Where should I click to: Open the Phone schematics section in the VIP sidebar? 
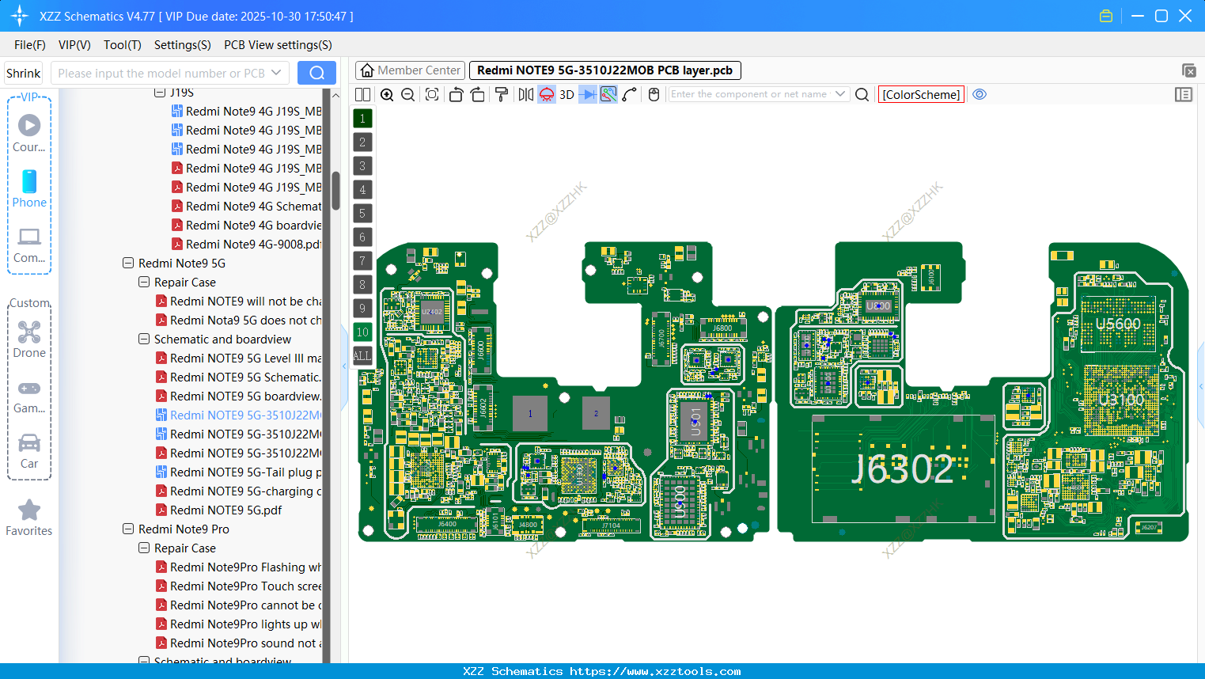pyautogui.click(x=29, y=188)
